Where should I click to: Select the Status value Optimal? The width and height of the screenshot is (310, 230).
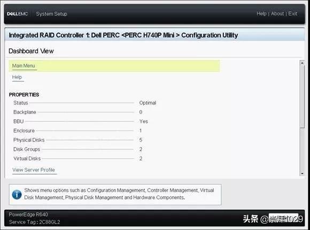148,103
